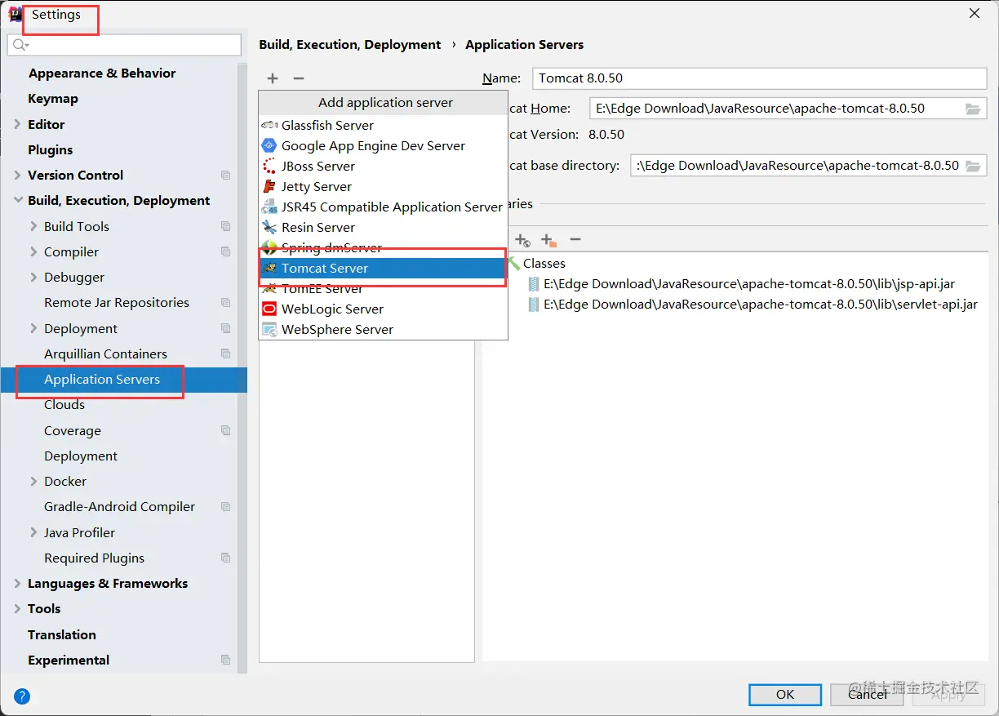
Task: Click the JBoss red dots icon
Action: pyautogui.click(x=269, y=166)
